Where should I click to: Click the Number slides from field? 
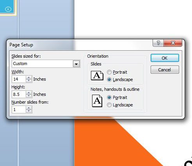coord(19,109)
